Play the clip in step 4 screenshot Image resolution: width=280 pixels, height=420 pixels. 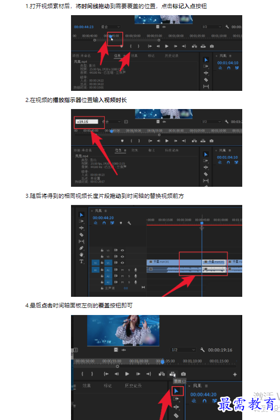(127, 374)
